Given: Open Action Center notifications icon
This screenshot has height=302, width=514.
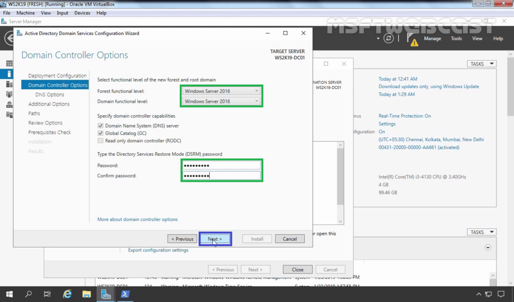Looking at the screenshot, I should [501, 294].
